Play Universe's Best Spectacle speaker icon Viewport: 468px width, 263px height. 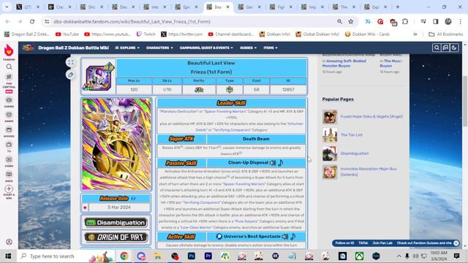coord(285,237)
